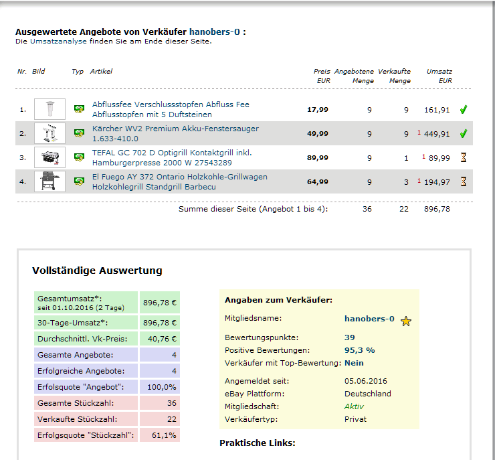The height and width of the screenshot is (460, 495).
Task: Click the offer type icon for TEFAL row
Action: (79, 157)
